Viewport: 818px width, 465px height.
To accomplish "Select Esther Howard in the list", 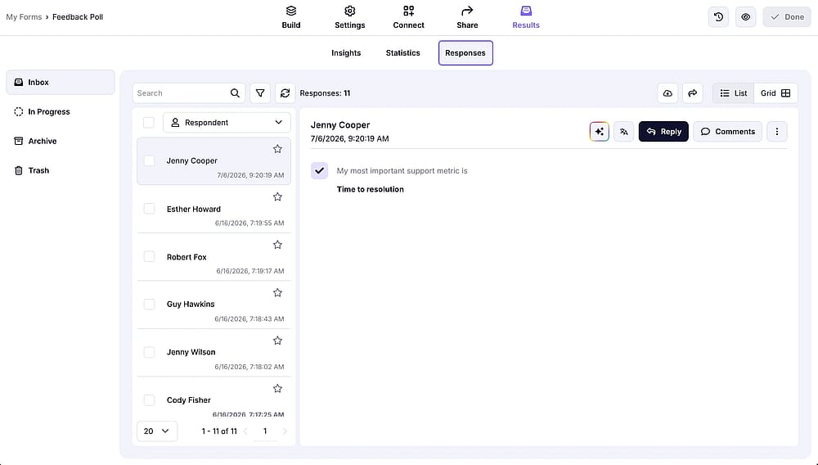I will 213,210.
